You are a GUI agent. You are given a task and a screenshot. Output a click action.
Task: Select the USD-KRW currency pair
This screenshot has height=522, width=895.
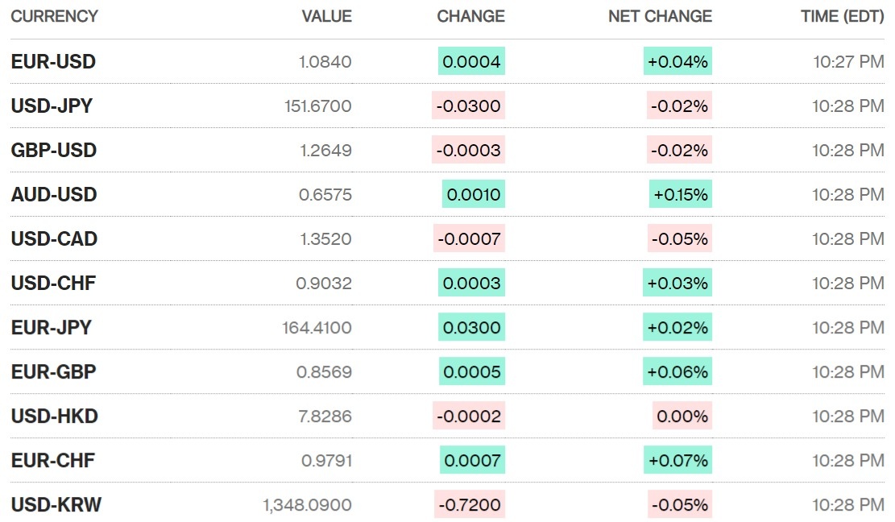click(x=56, y=505)
